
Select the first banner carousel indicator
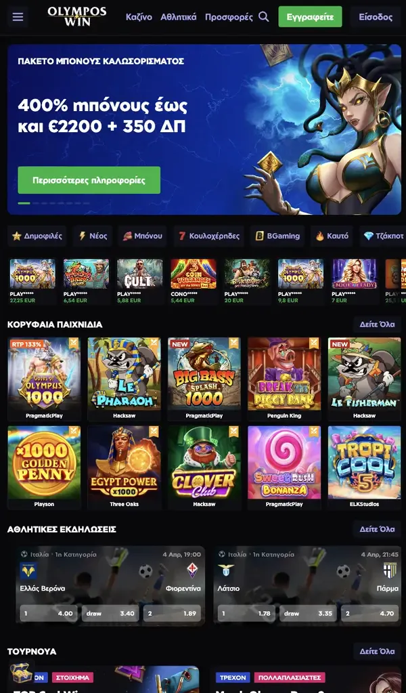pos(24,203)
